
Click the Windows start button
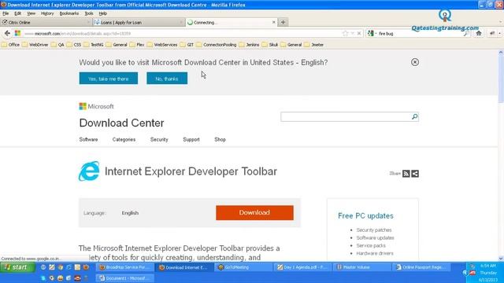(17, 267)
